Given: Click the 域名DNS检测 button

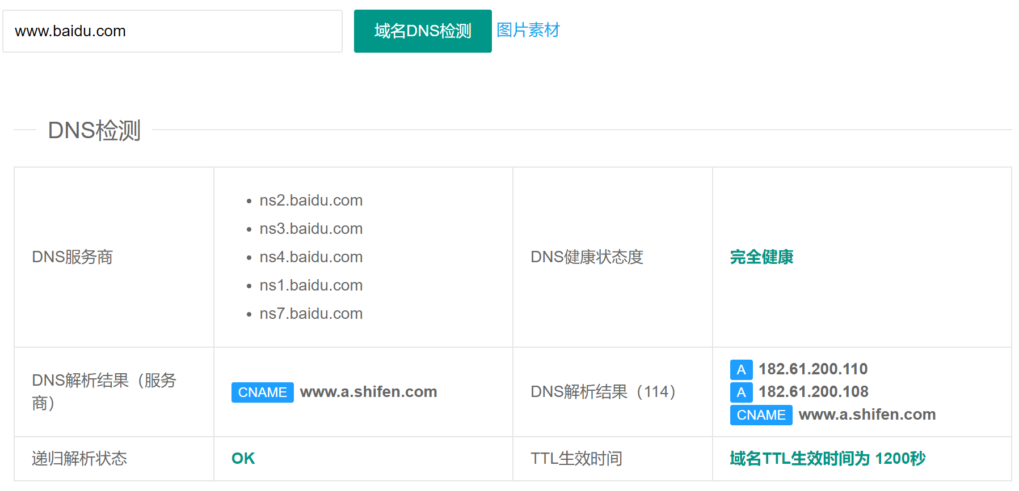Looking at the screenshot, I should [423, 31].
